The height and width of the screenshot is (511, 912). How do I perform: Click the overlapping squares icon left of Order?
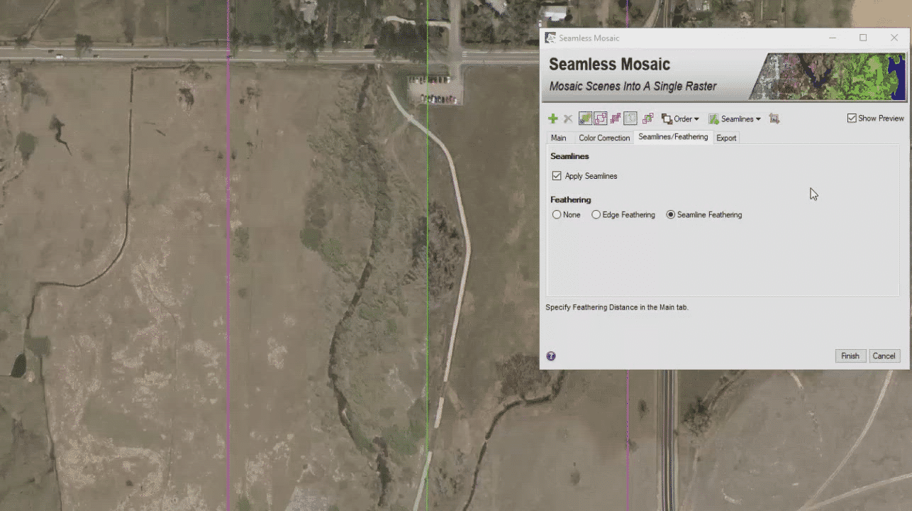tap(647, 119)
